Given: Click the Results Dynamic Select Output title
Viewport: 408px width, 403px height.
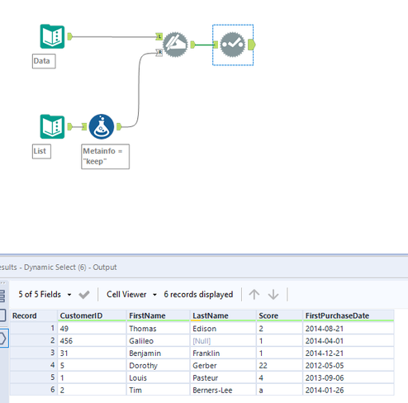Looking at the screenshot, I should click(x=58, y=268).
